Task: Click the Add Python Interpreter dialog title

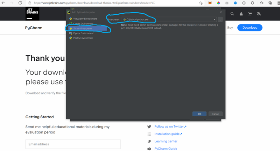Action: tap(83, 12)
